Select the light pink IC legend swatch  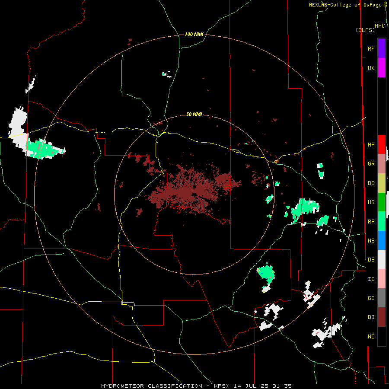(382, 279)
